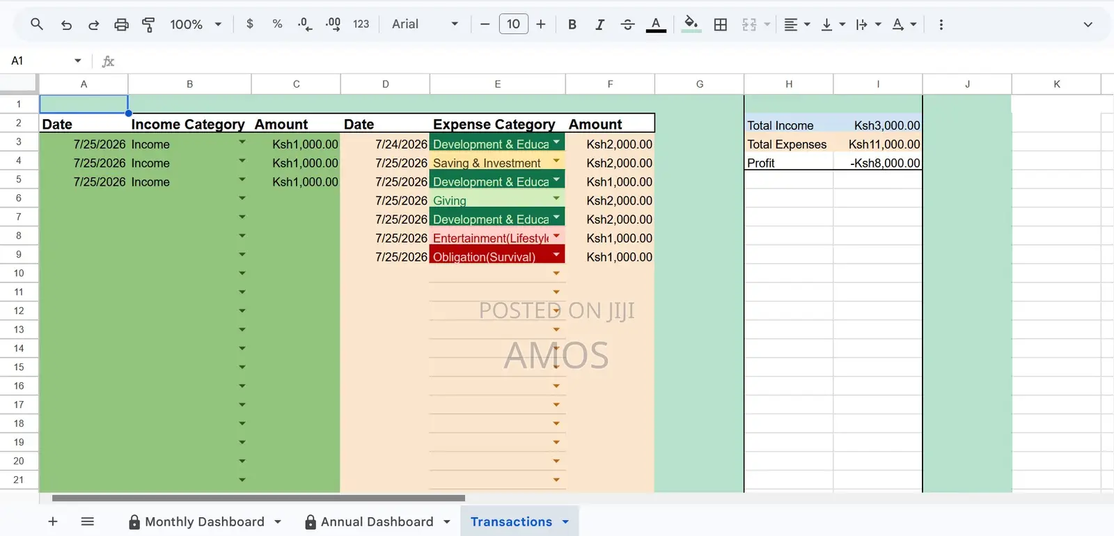Open the name box dropdown arrow
The height and width of the screenshot is (536, 1114).
pos(78,61)
